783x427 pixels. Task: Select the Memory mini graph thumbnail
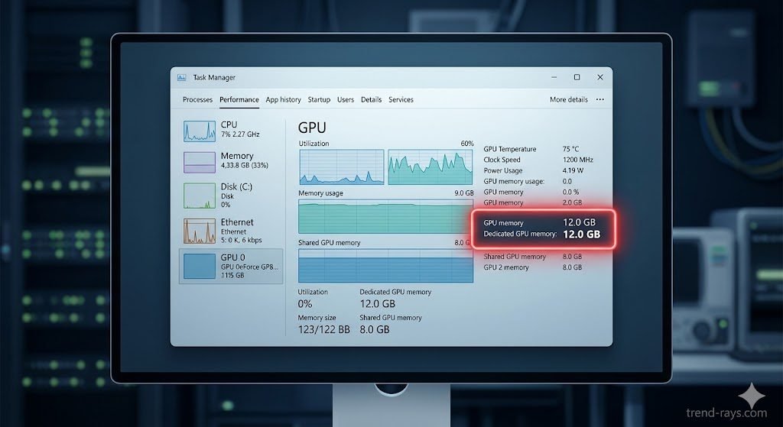click(x=200, y=163)
